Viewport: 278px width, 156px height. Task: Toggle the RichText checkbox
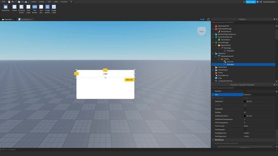245,91
